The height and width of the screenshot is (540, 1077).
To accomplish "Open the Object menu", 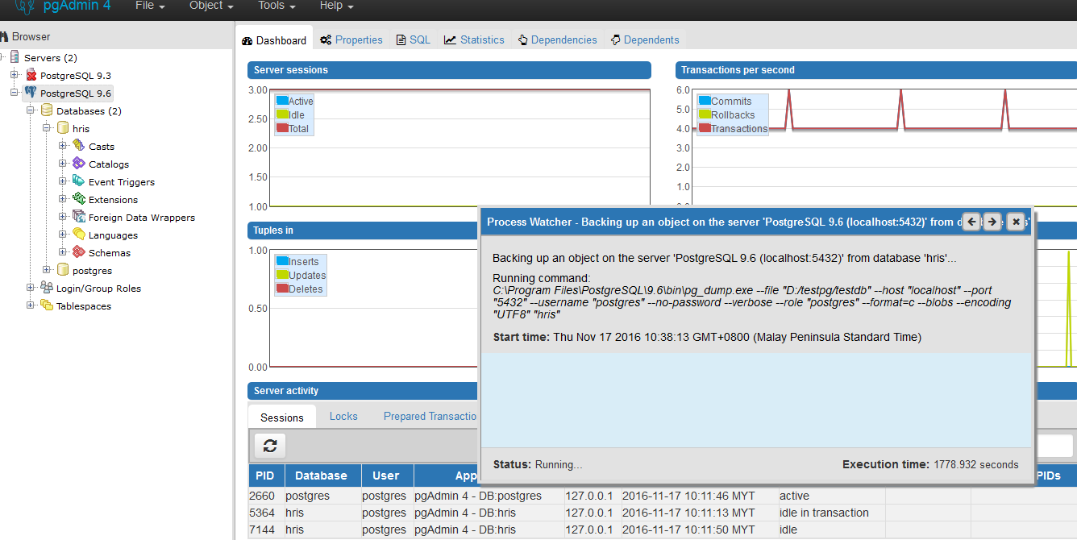I will click(x=211, y=6).
